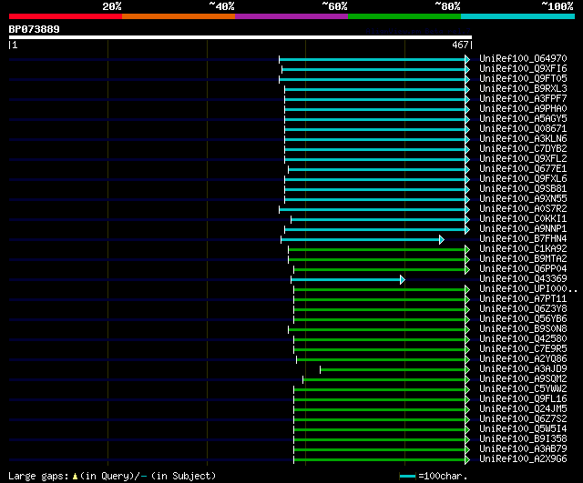The height and width of the screenshot is (483, 583).
Task: Click the UniRef100_Q56YB6 label
Action: click(x=523, y=319)
